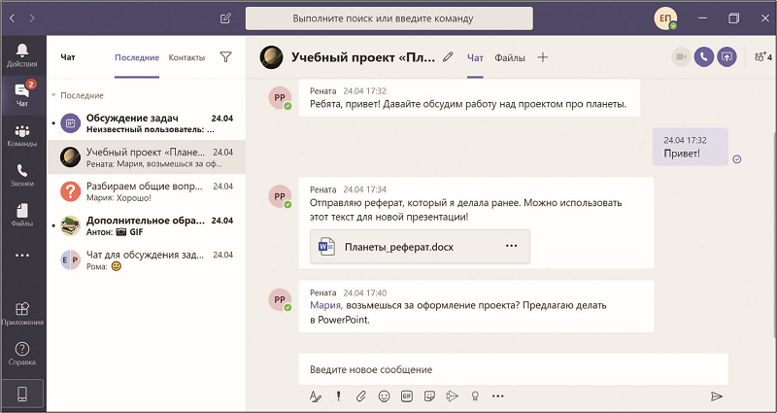Screen dimensions: 777x413
Task: Add a new tab with plus icon
Action: click(x=543, y=57)
